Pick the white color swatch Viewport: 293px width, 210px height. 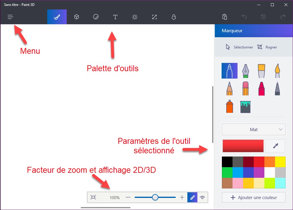pyautogui.click(x=270, y=172)
